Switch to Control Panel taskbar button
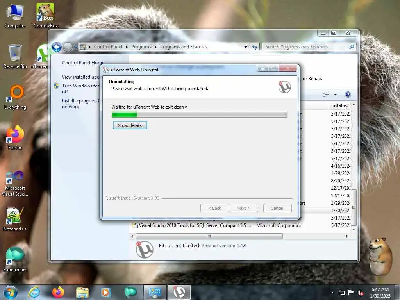The height and width of the screenshot is (300, 400). click(155, 292)
